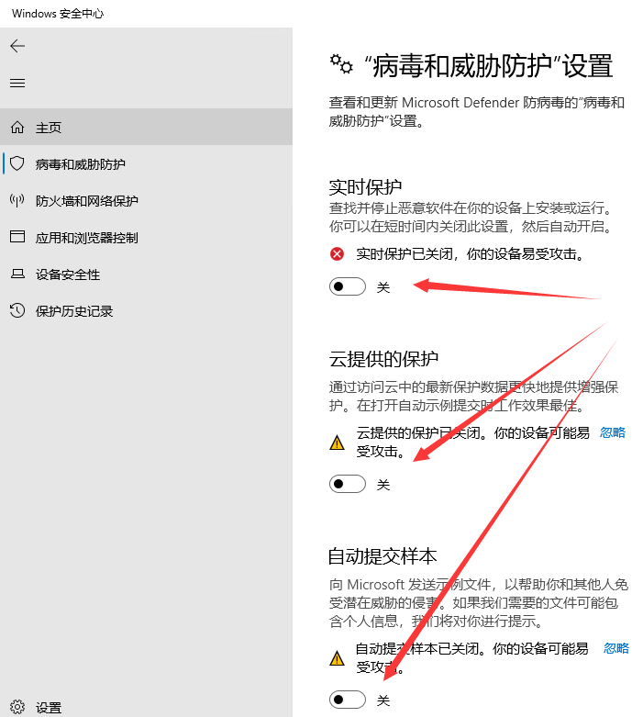Click the 实时保护 section heading
643x717 pixels.
pos(365,187)
